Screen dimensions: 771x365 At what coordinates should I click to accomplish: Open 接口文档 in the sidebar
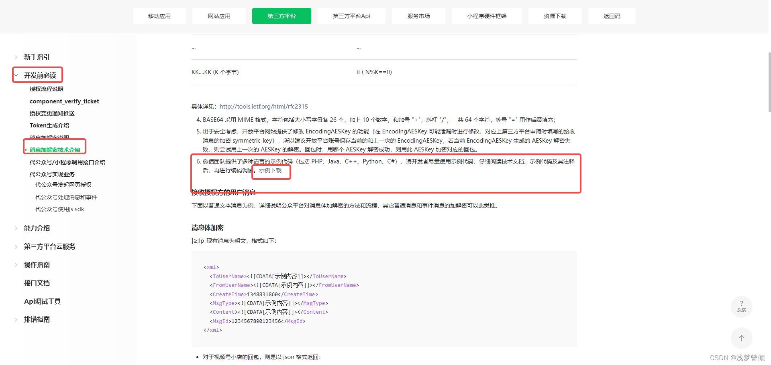(x=37, y=283)
